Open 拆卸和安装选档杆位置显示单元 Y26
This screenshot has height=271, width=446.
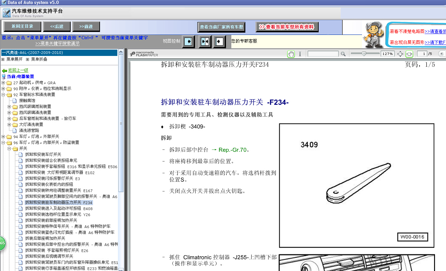click(58, 214)
